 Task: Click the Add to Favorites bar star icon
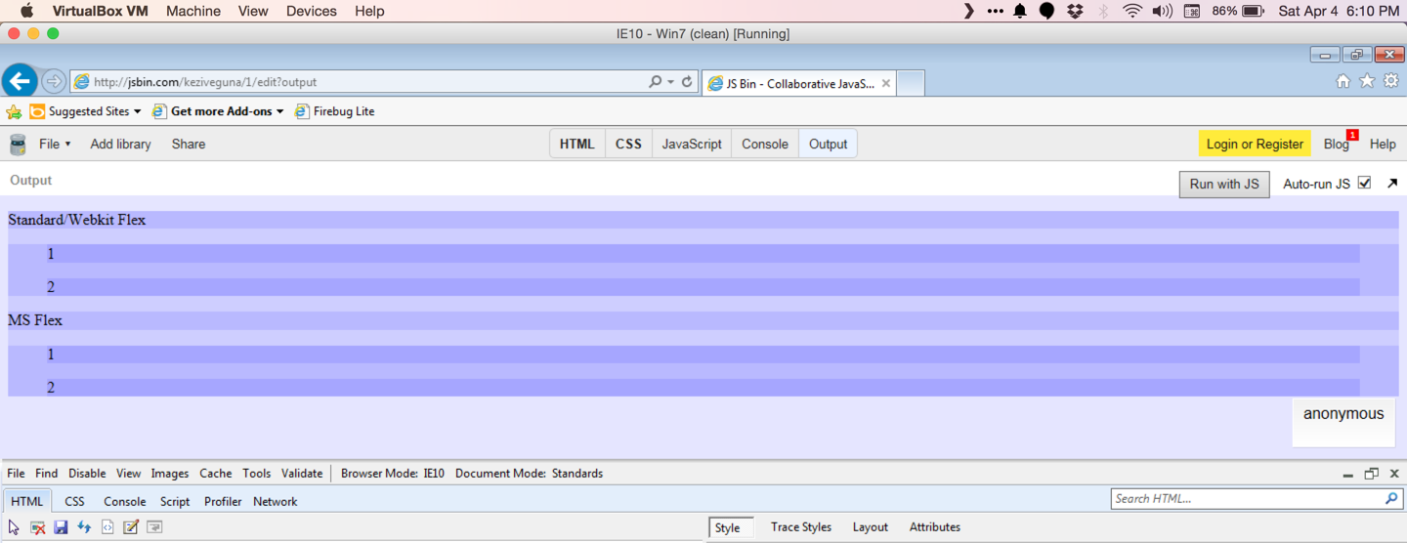pos(15,111)
